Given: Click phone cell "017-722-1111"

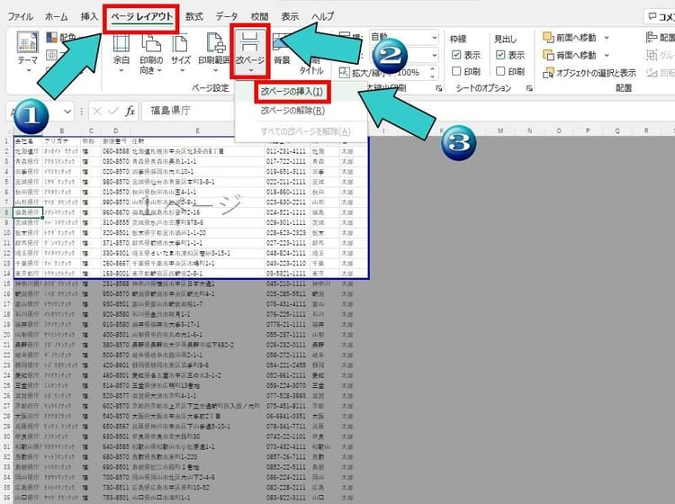Looking at the screenshot, I should (x=286, y=161).
